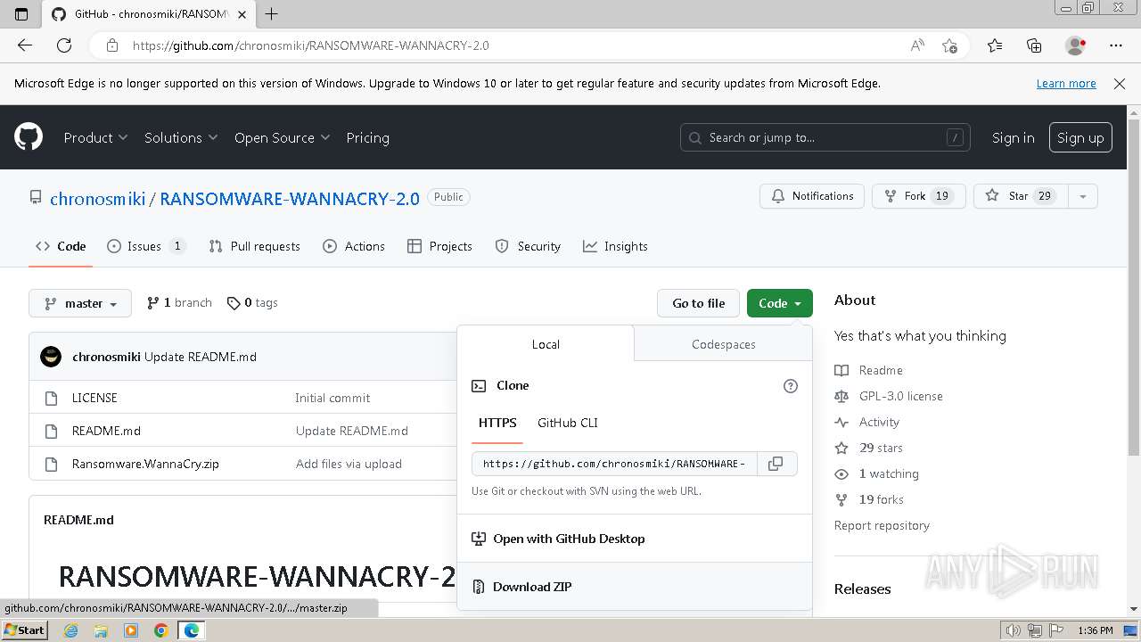The width and height of the screenshot is (1141, 642).
Task: Click the Read aloud icon in address bar
Action: 917,45
